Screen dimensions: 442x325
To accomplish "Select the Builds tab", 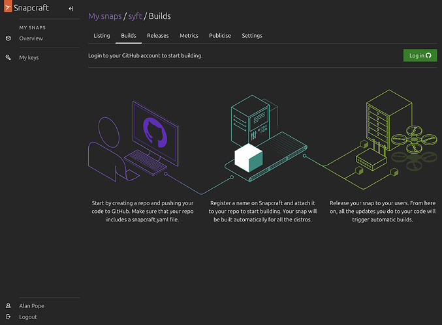I will tap(129, 36).
